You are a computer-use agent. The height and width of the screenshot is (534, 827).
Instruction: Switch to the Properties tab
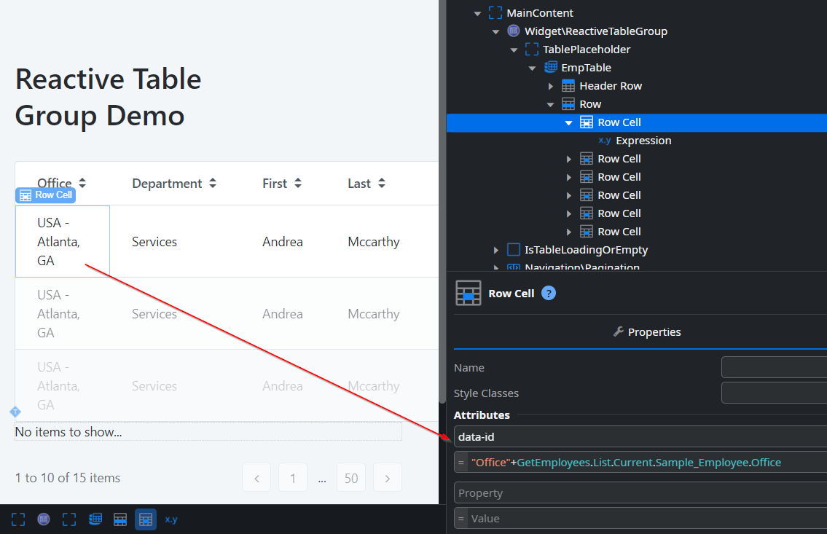tap(646, 331)
